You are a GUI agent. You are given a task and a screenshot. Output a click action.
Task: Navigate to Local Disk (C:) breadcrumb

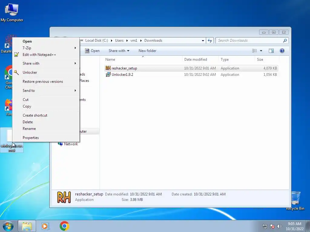[97, 40]
